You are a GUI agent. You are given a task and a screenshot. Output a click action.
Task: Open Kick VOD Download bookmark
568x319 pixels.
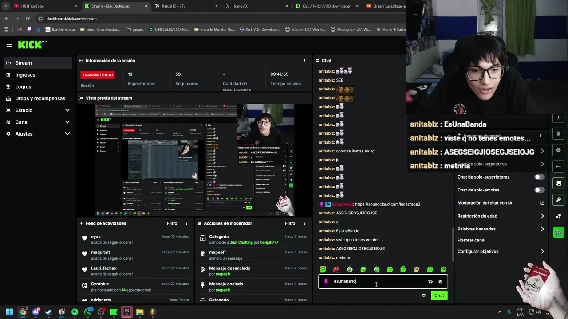(260, 30)
